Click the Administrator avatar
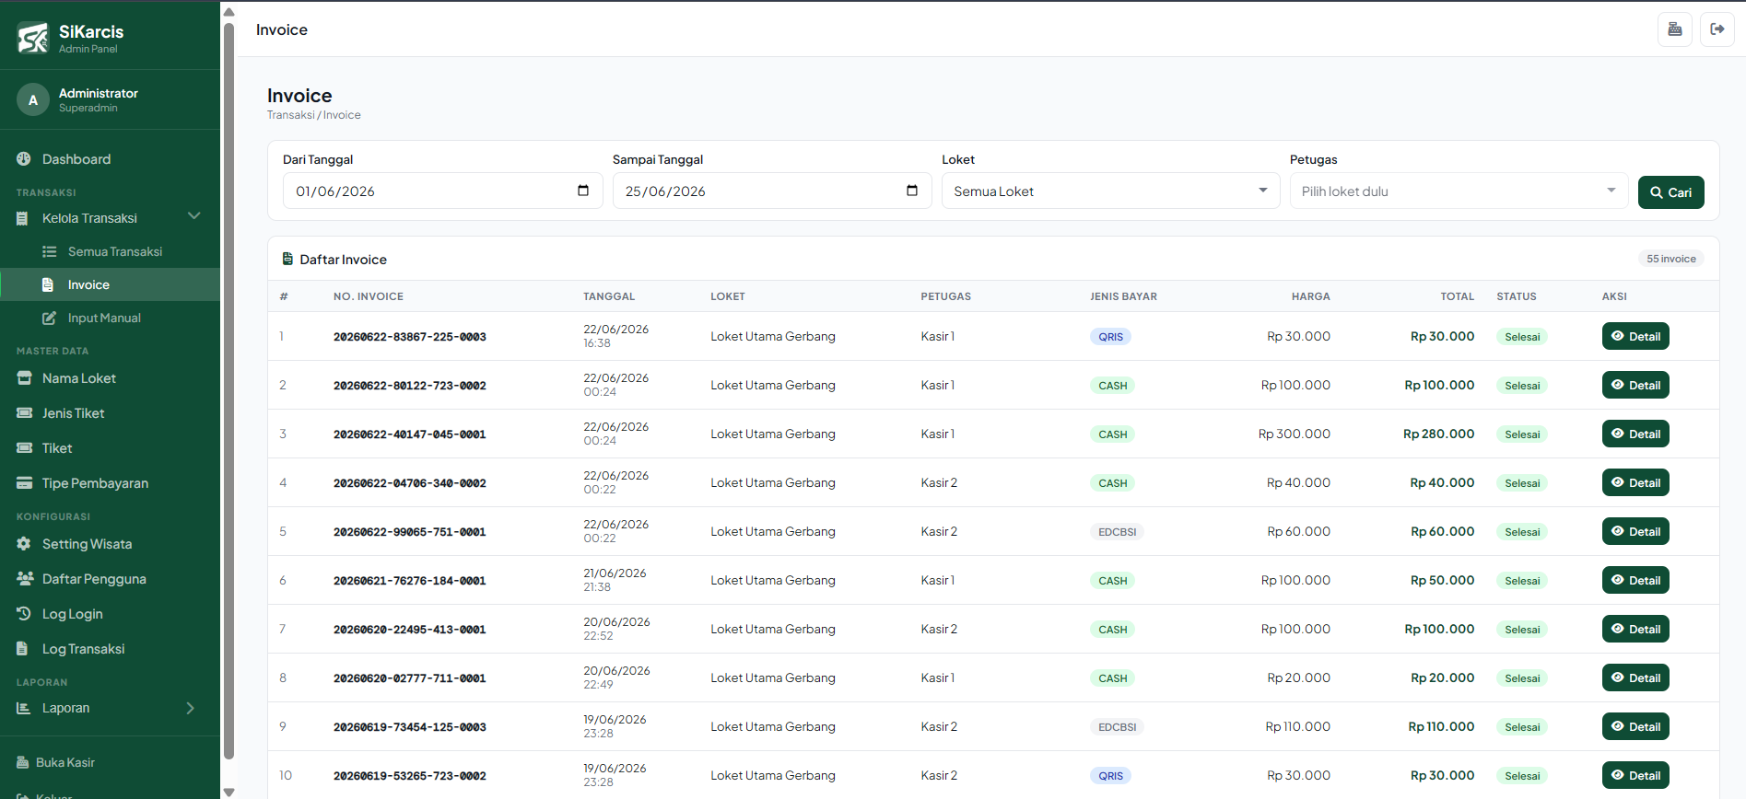The width and height of the screenshot is (1746, 799). [x=33, y=99]
